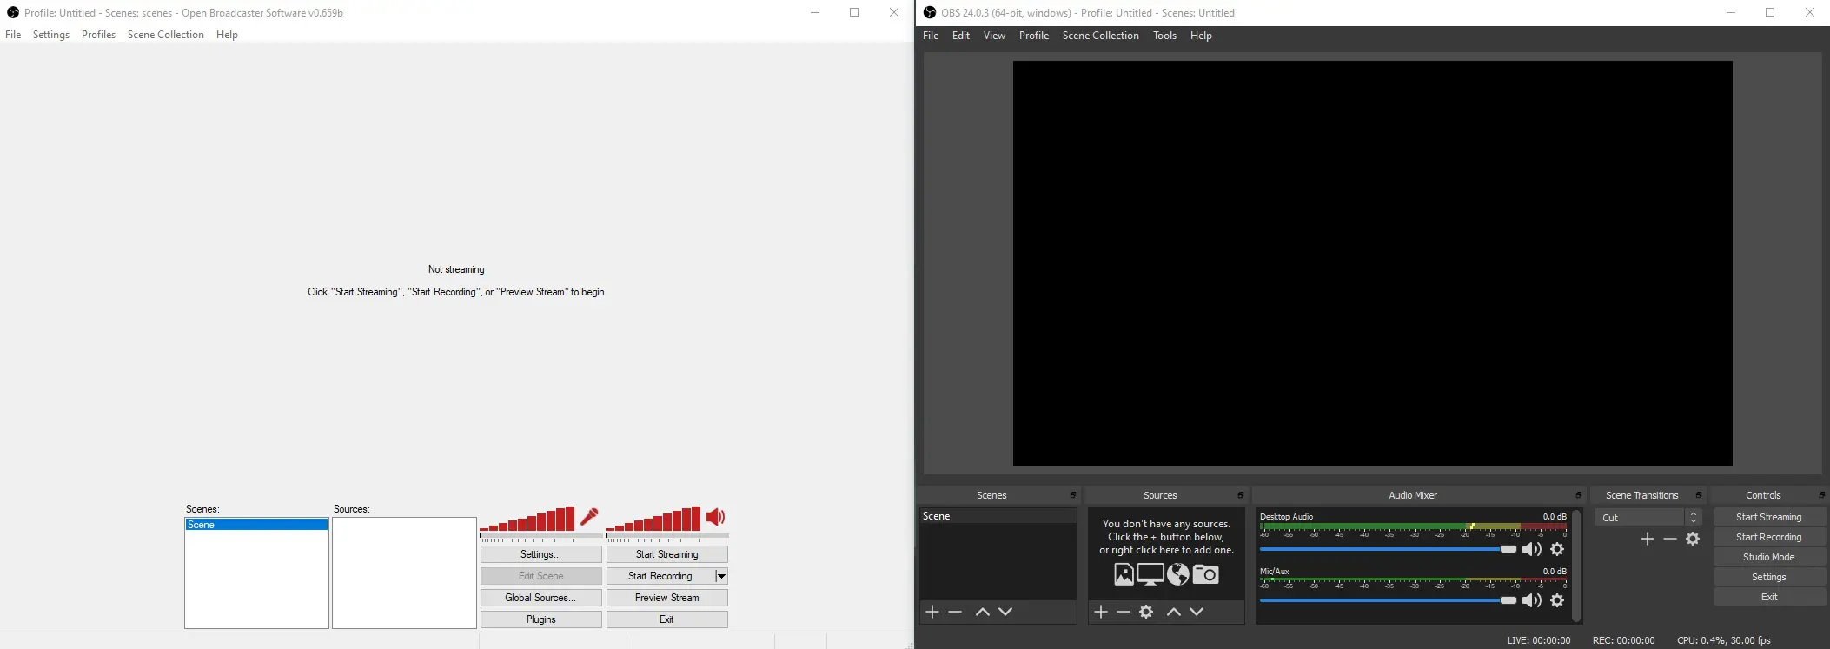Move source down in Sources panel
Viewport: 1830px width, 649px height.
[1197, 613]
